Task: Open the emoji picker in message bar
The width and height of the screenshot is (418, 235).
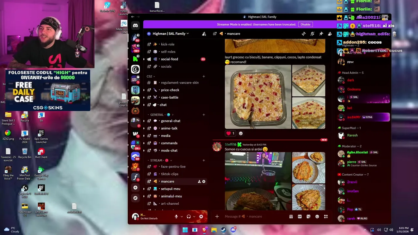Action: 317,216
